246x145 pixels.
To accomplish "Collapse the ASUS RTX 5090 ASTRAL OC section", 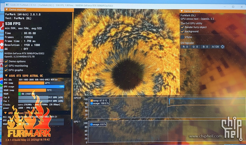I will (x=6, y=76).
